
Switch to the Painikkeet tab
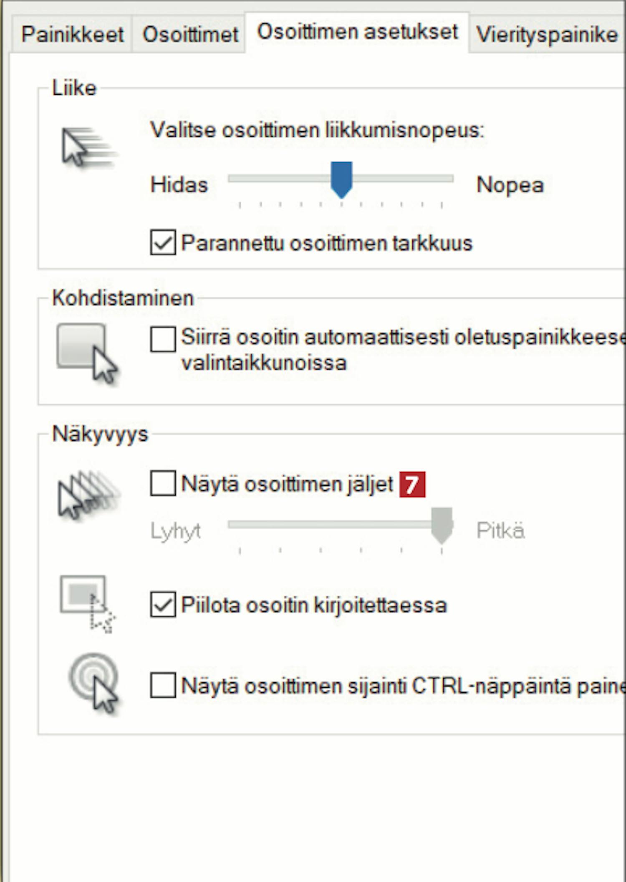(72, 34)
